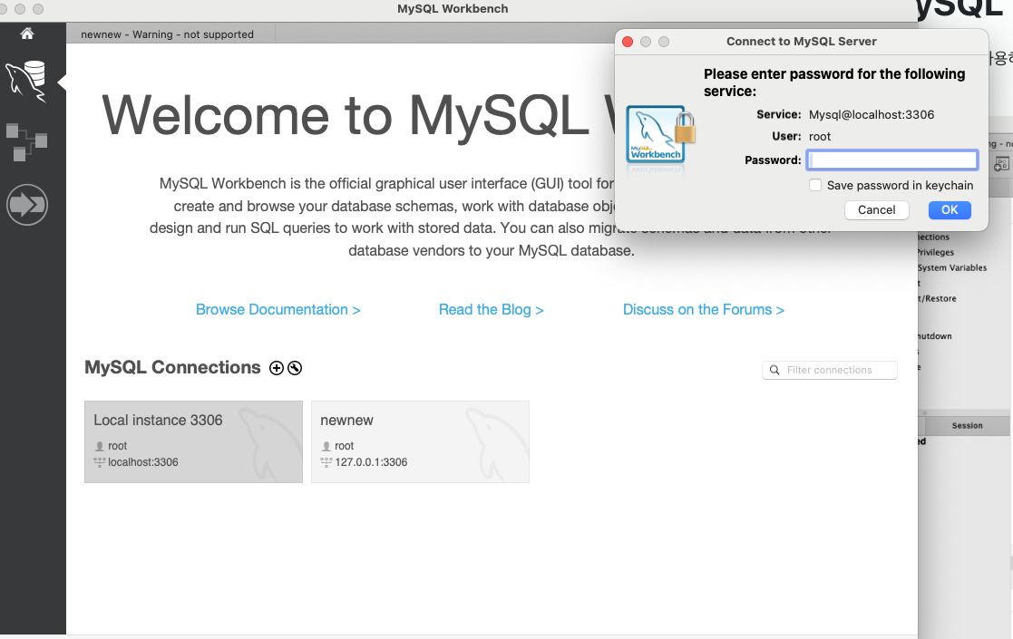This screenshot has height=639, width=1013.
Task: Enable Save password in keychain
Action: pyautogui.click(x=815, y=185)
